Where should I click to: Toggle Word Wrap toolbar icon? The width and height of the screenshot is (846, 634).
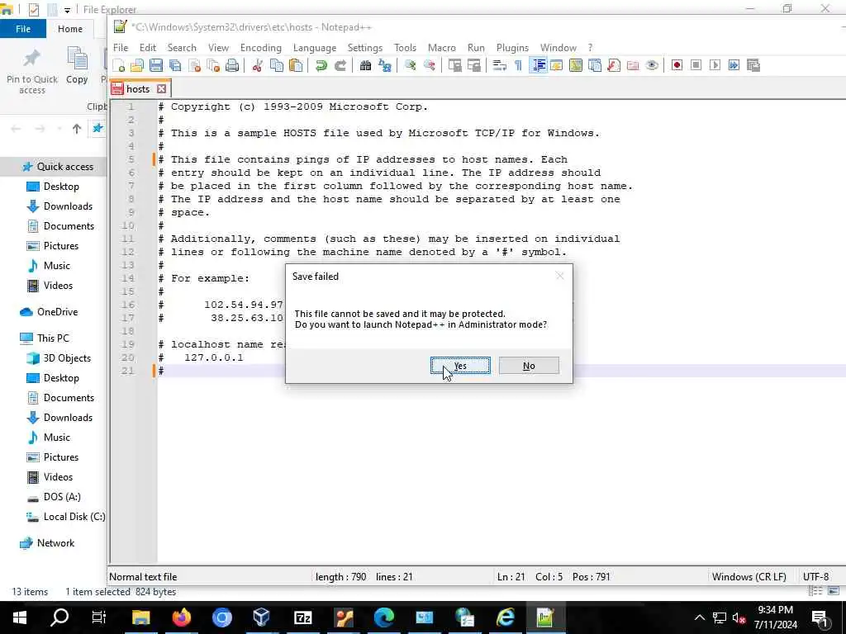click(499, 66)
